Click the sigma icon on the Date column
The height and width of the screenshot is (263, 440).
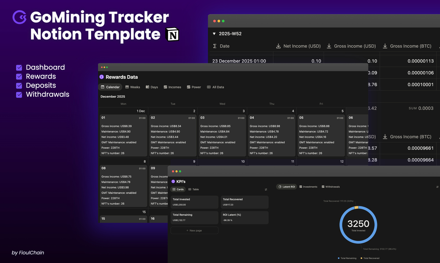215,46
